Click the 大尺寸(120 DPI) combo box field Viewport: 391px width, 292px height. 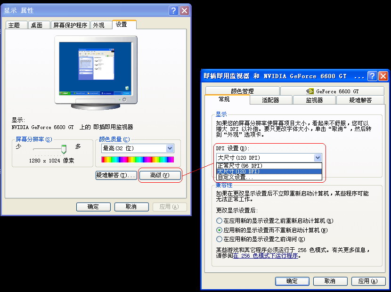[269, 158]
